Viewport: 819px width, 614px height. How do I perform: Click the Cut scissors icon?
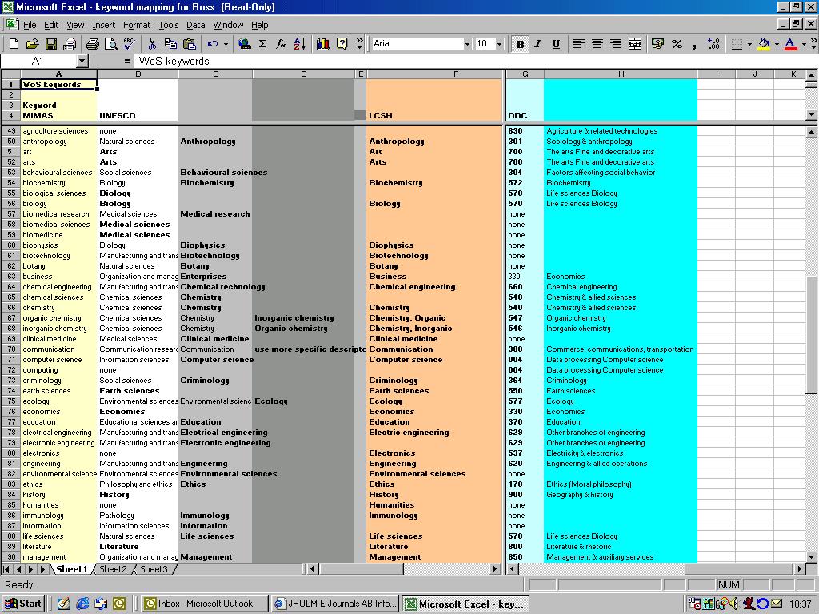pos(152,44)
